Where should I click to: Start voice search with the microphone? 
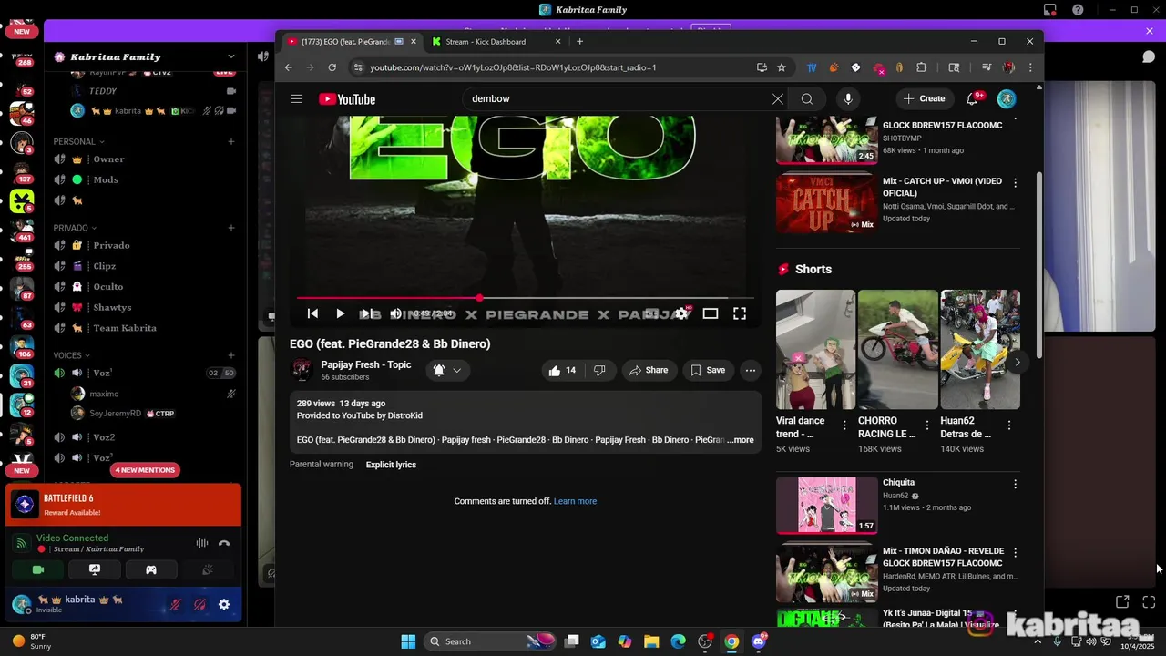(x=848, y=98)
